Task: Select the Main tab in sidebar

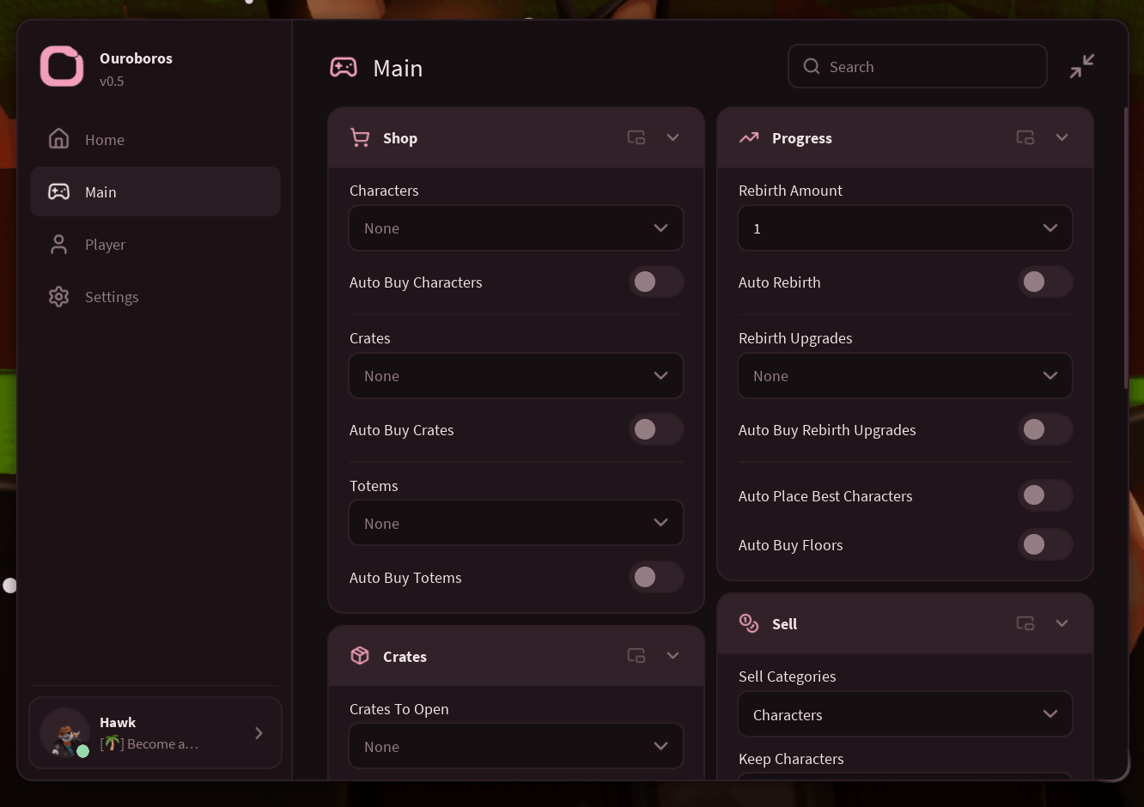Action: click(155, 191)
